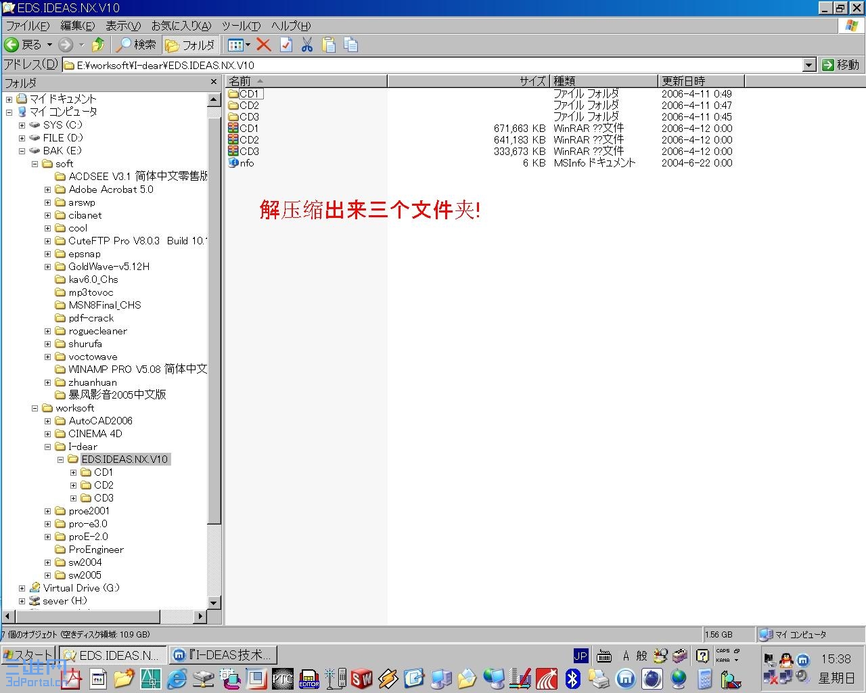Select the 641,183 KB CD2 WinRAR archive
Viewport: 866px width, 693px height.
click(244, 140)
